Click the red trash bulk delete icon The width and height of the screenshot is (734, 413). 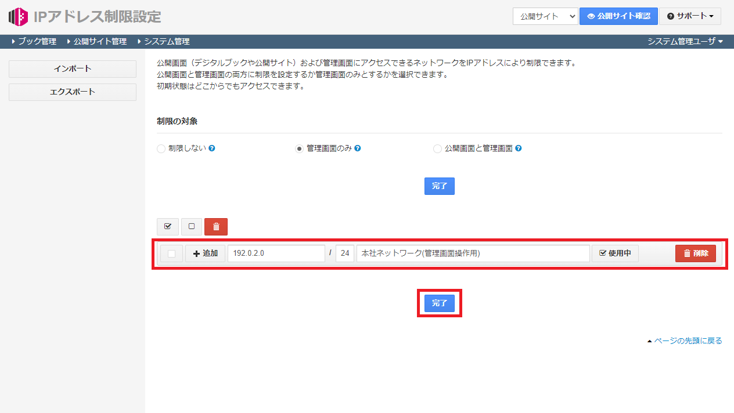216,226
